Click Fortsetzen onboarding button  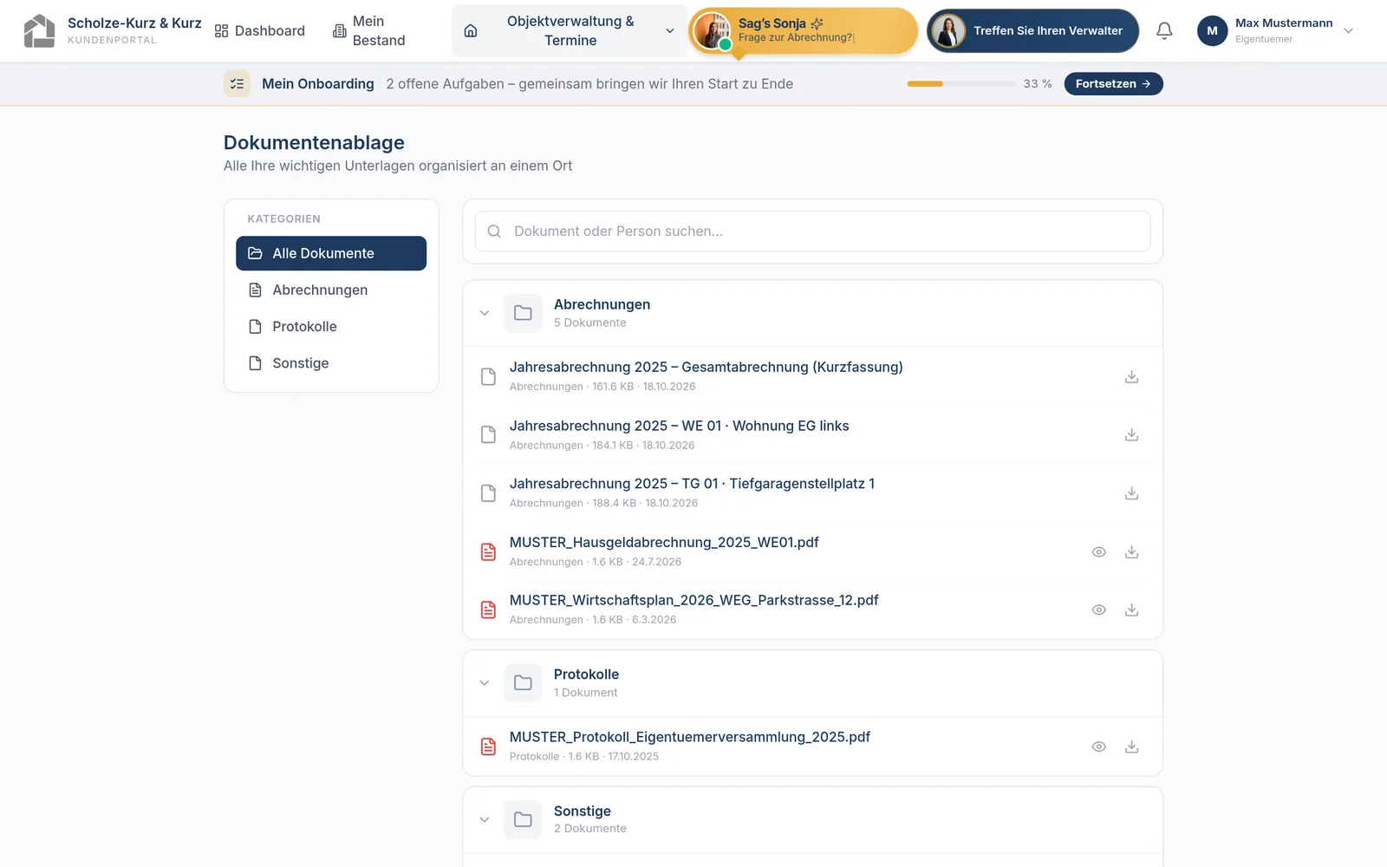(x=1113, y=84)
